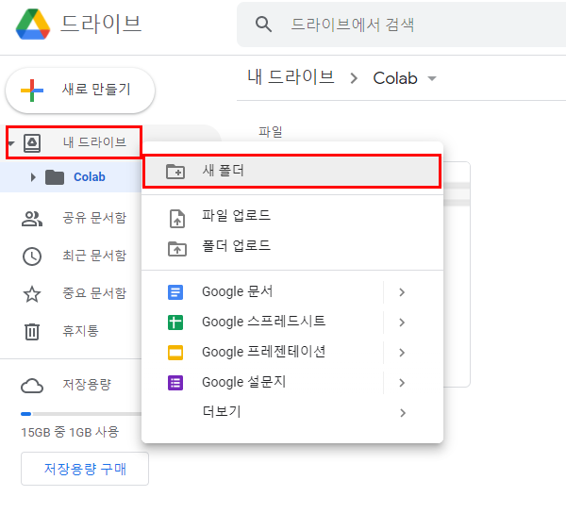This screenshot has width=566, height=513.
Task: Click the 최근 문서함 clock icon
Action: click(x=32, y=256)
